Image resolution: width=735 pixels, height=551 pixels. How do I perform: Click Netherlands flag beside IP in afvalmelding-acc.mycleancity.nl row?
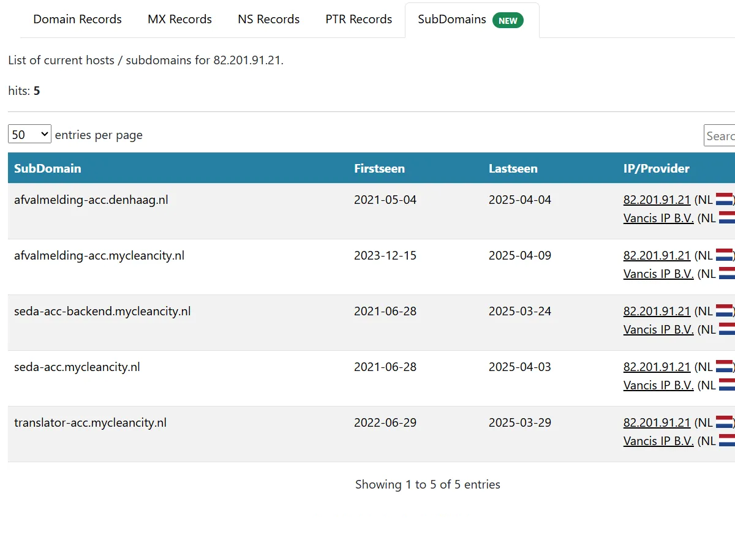point(724,255)
